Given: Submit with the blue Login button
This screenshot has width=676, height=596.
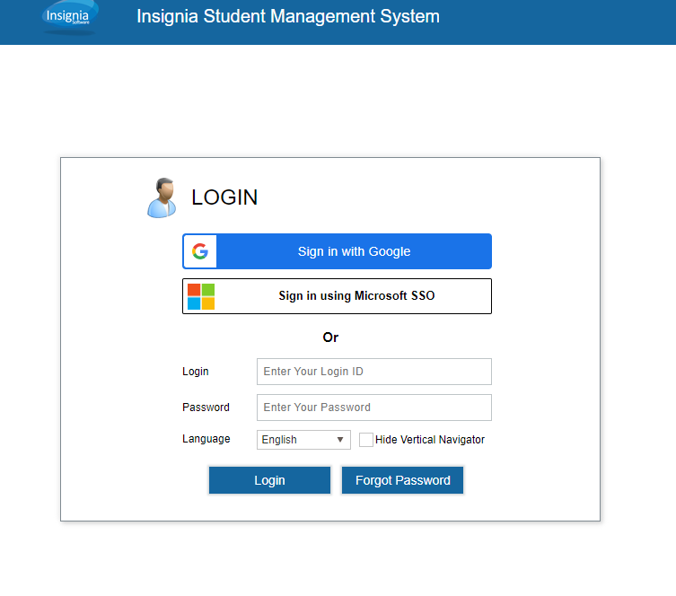Looking at the screenshot, I should tap(269, 480).
